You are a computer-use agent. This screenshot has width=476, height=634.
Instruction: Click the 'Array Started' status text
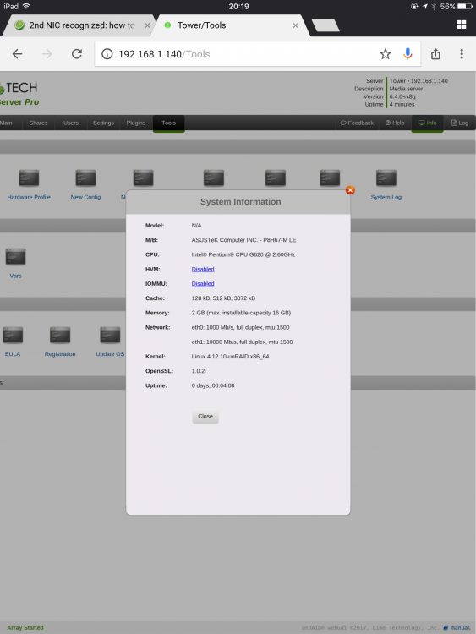pos(25,627)
